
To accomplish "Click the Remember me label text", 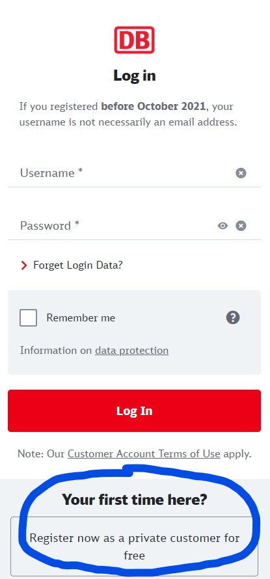I will click(x=81, y=318).
